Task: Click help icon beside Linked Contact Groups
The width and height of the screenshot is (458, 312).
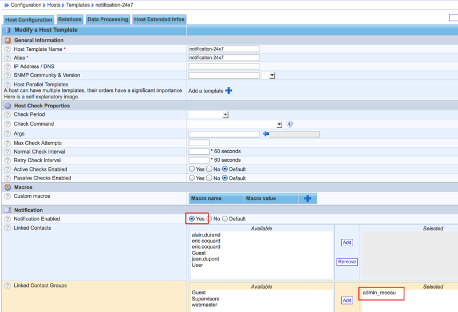Action: point(7,286)
